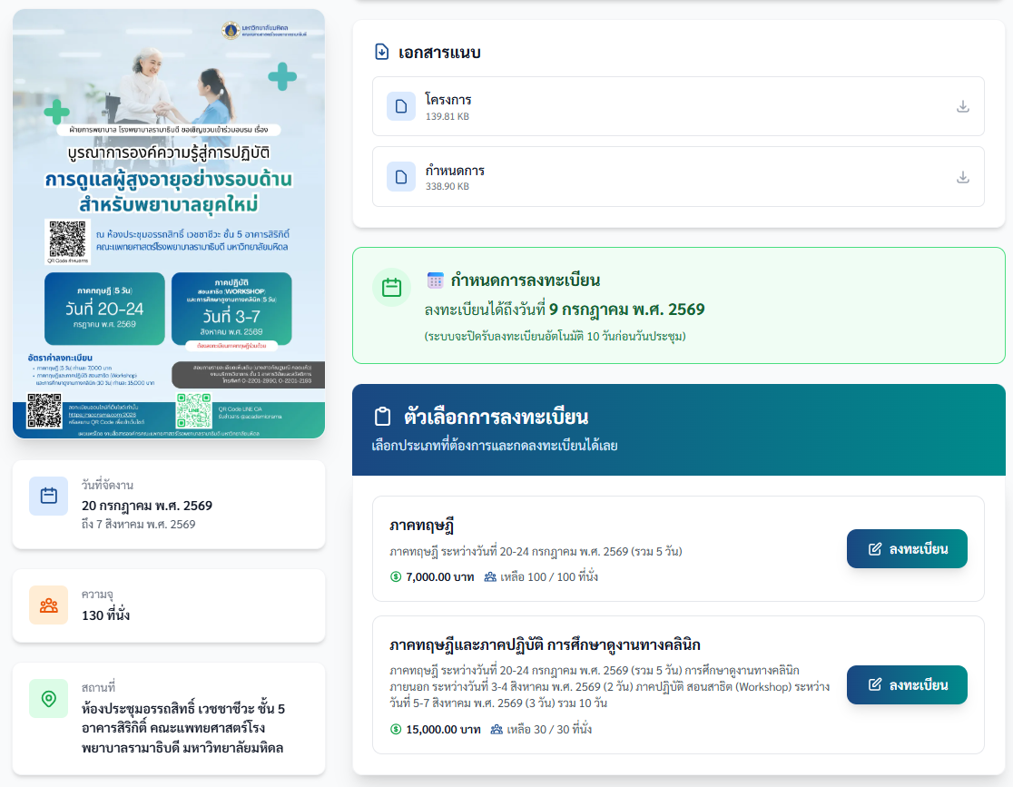Screen dimensions: 1013x787
Task: Click the venue name text ห้องประชุมอรรถสิทธิ์
Action: 182,708
